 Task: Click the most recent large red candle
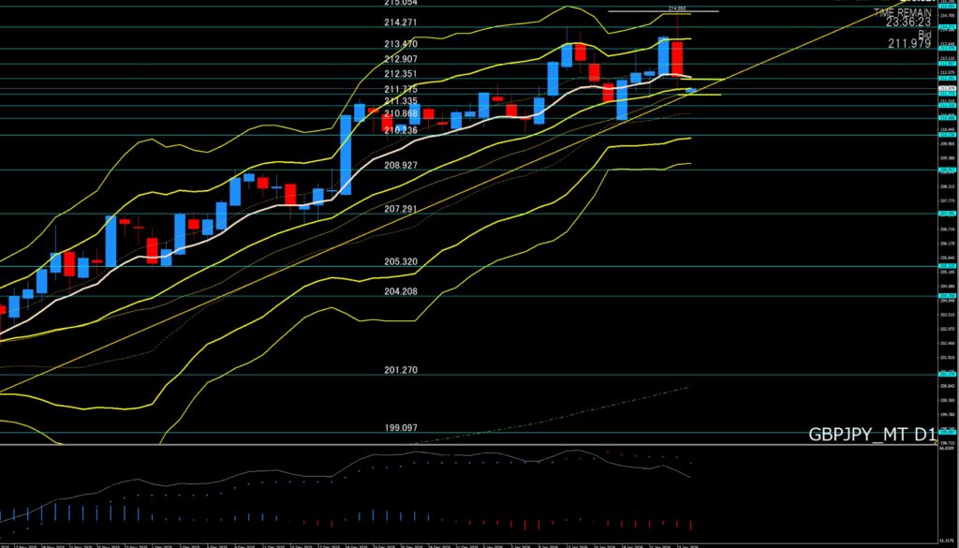tap(677, 58)
